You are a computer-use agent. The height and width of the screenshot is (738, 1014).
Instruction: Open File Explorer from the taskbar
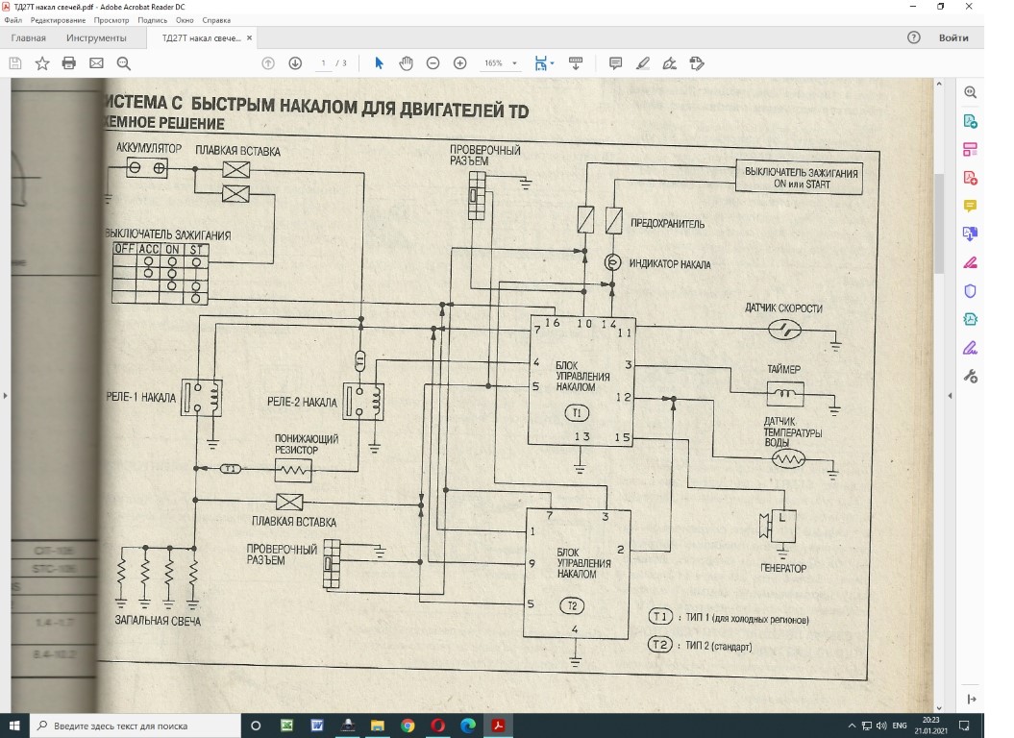point(377,726)
